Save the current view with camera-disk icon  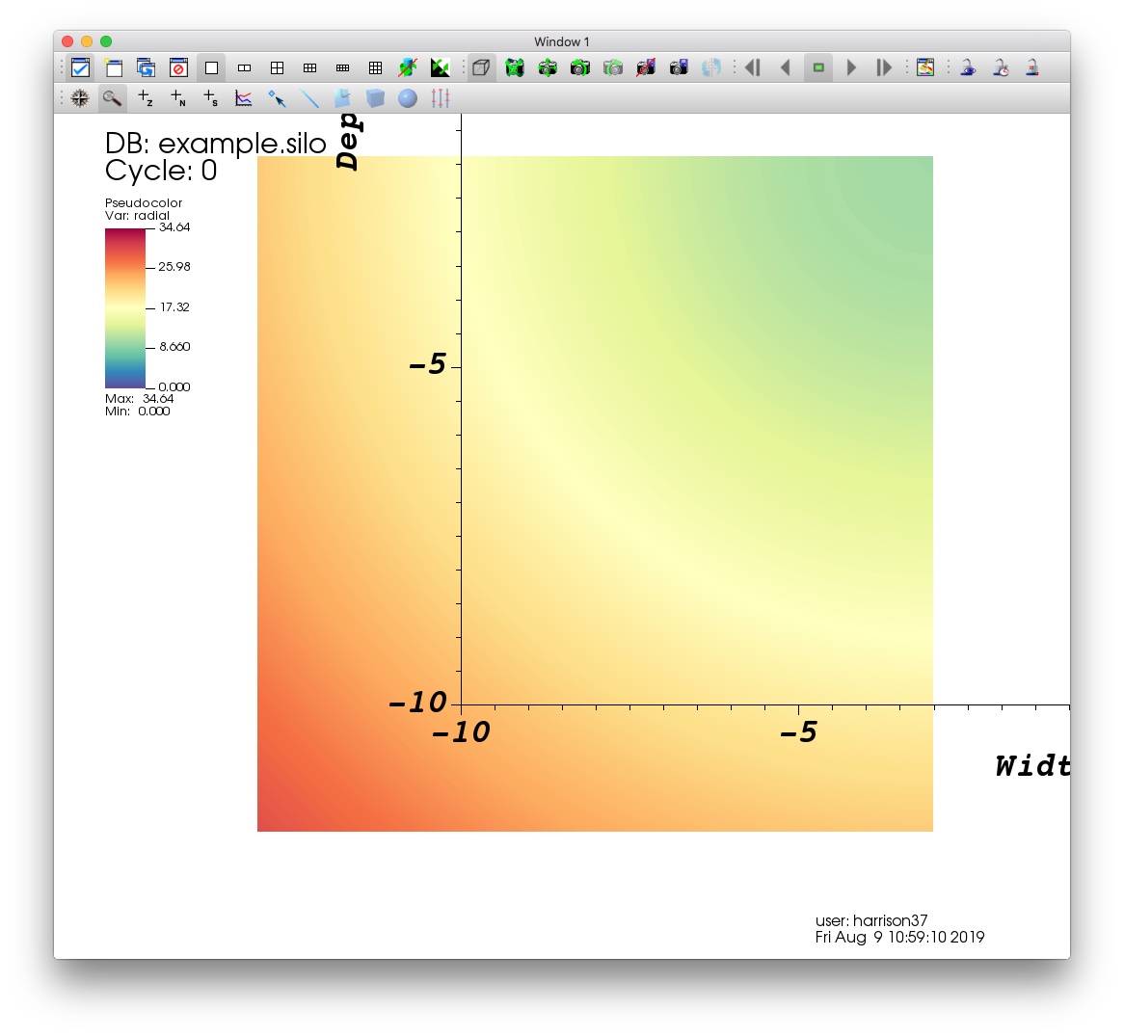[x=679, y=68]
